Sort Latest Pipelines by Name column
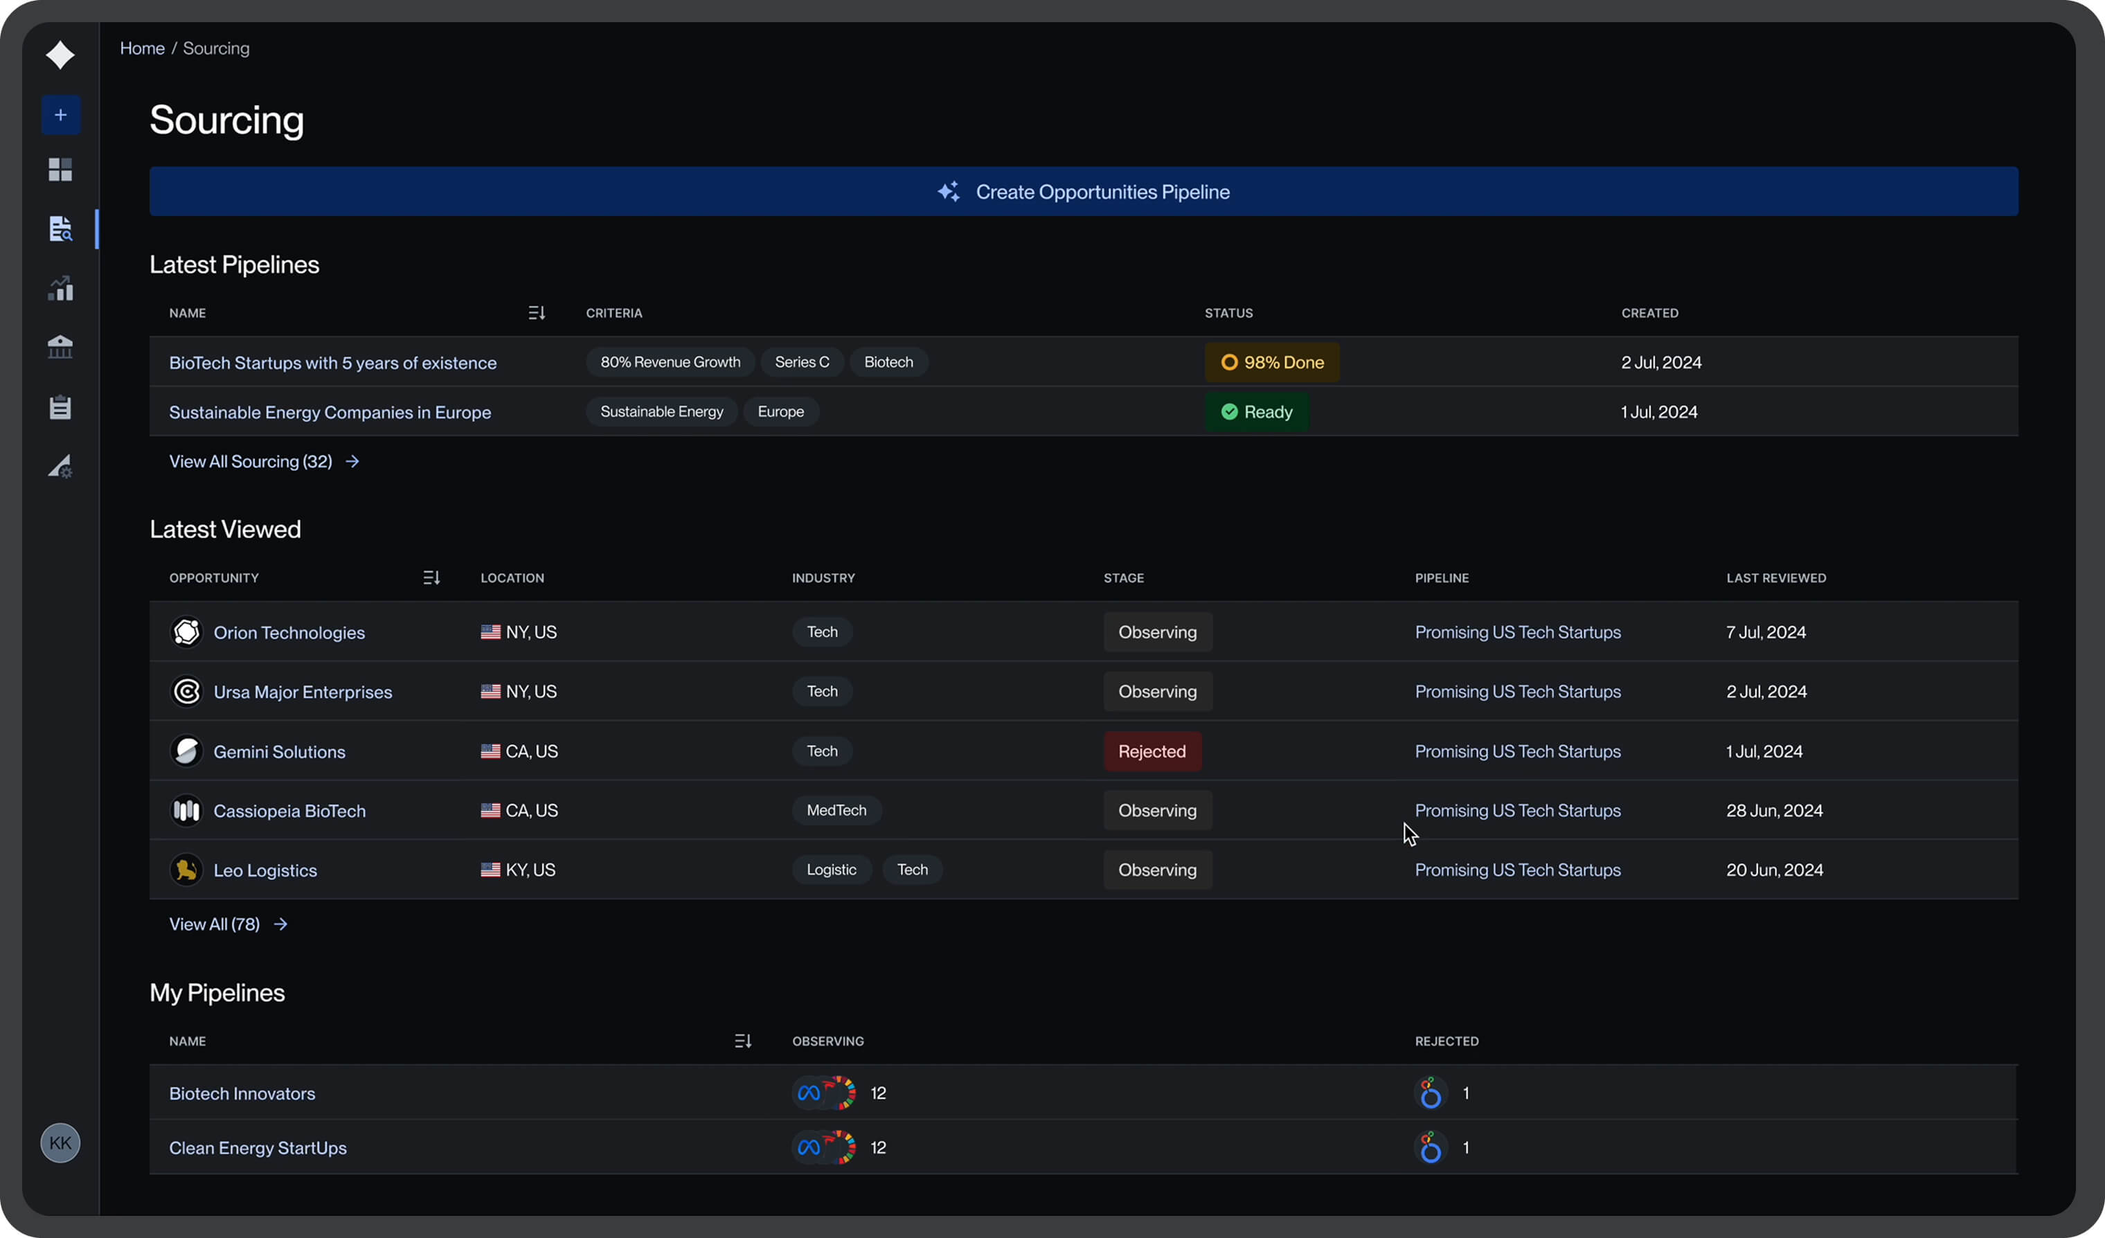 click(x=536, y=312)
